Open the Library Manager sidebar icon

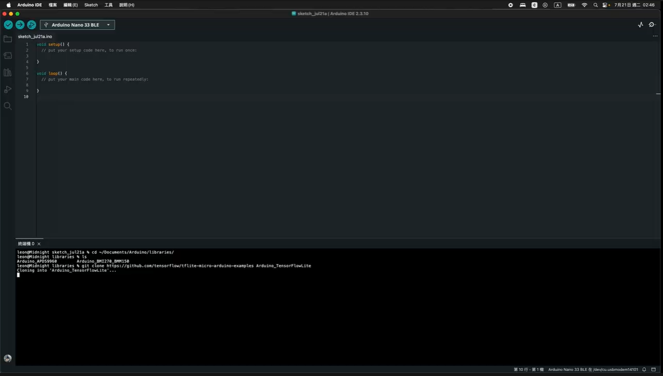coord(8,72)
